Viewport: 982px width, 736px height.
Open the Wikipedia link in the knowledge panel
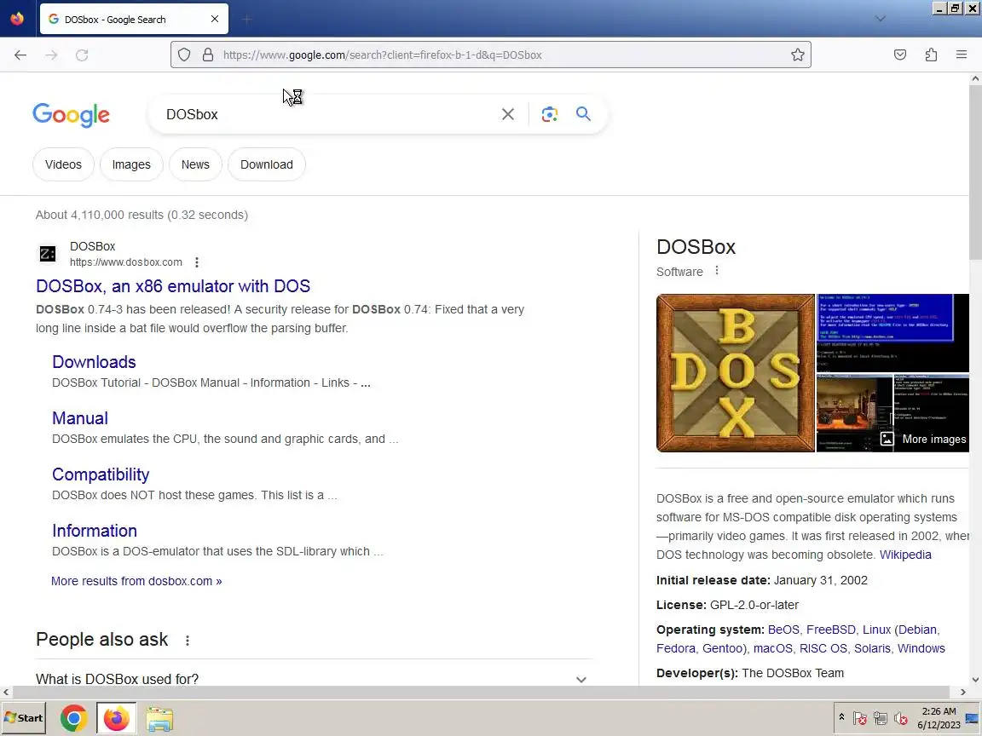point(905,555)
